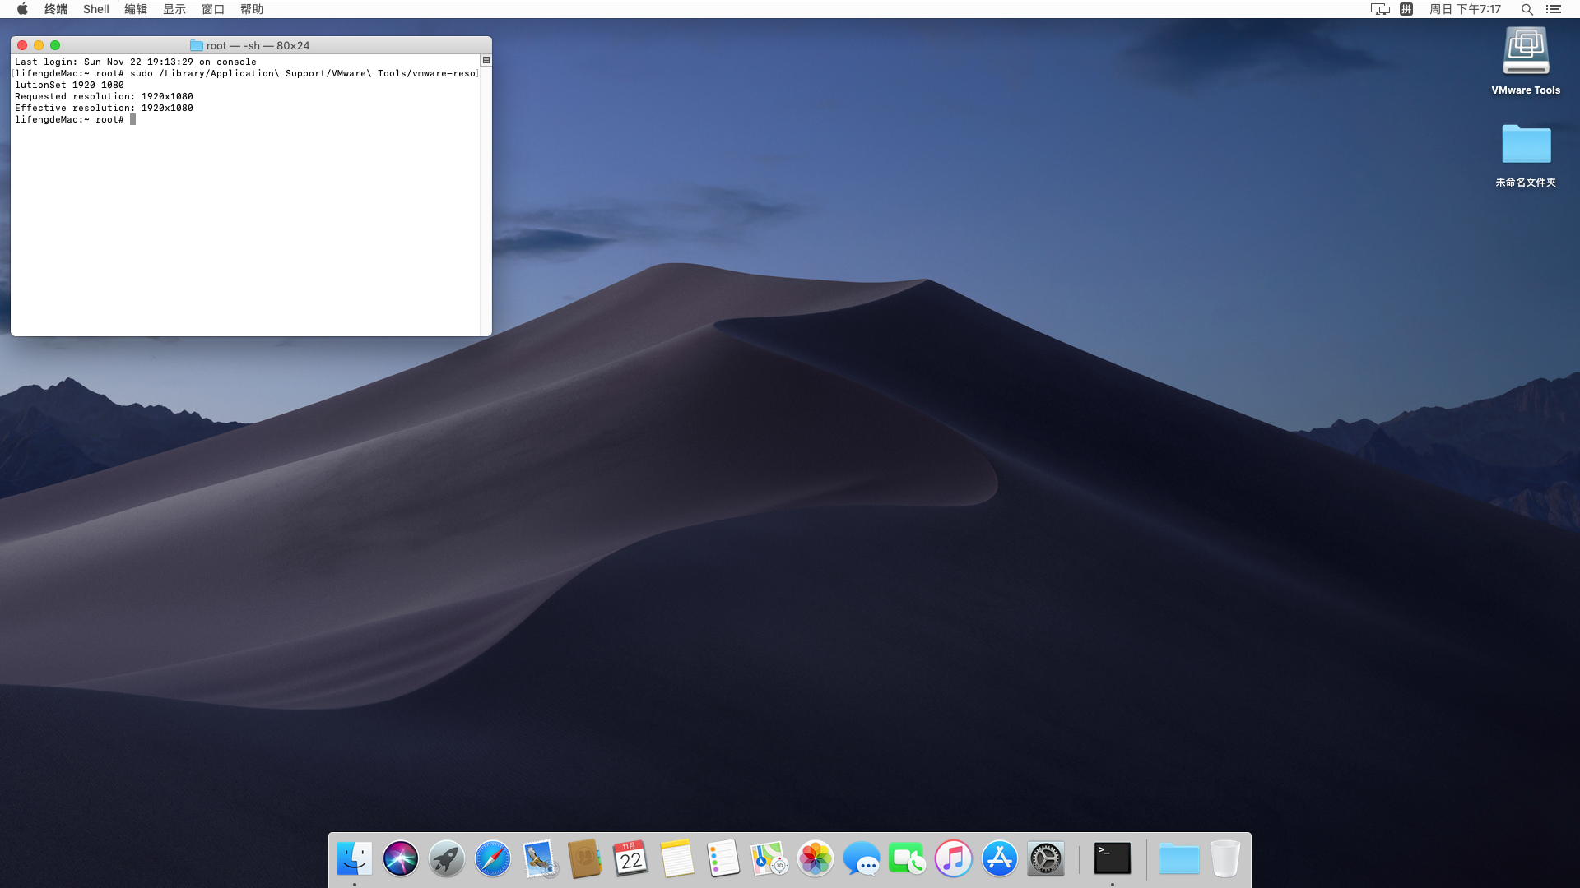Screen dimensions: 1580x888
Task: Launch Siri from the Dock
Action: [x=401, y=859]
